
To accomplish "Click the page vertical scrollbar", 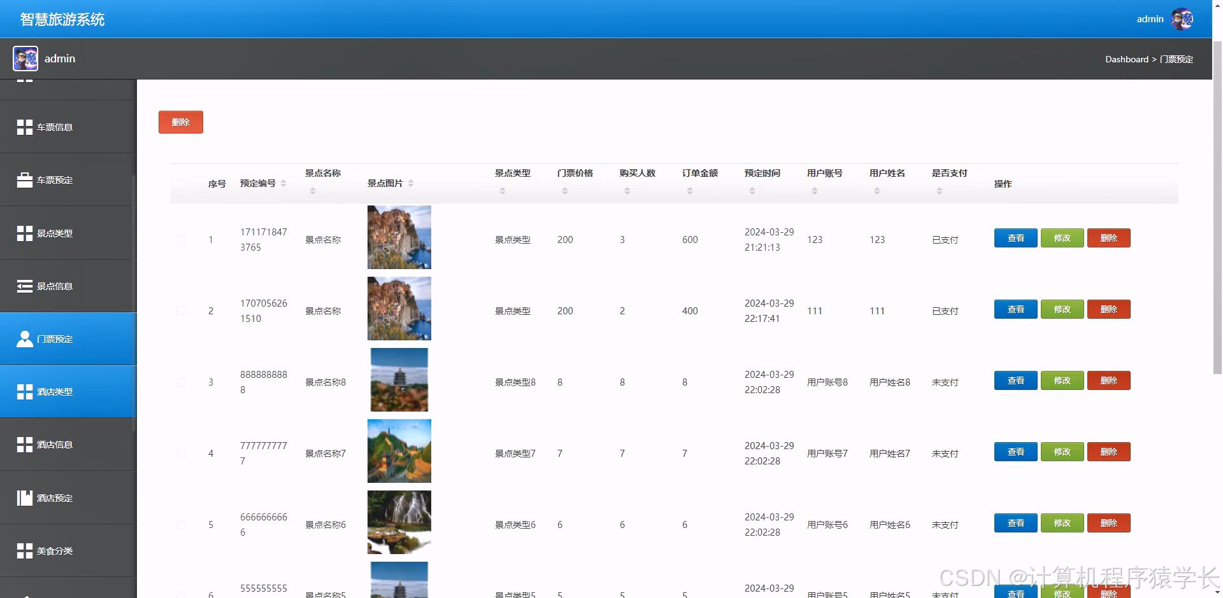I will point(1217,209).
